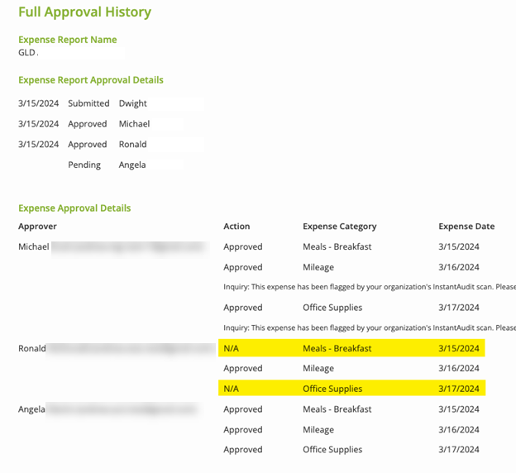Viewport: 516px width, 473px height.
Task: Select Dwight in the report approval list
Action: (x=132, y=103)
